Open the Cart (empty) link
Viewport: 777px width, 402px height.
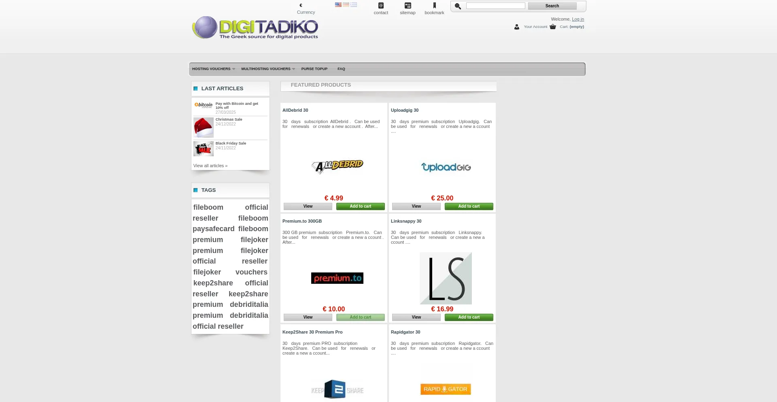coord(572,27)
